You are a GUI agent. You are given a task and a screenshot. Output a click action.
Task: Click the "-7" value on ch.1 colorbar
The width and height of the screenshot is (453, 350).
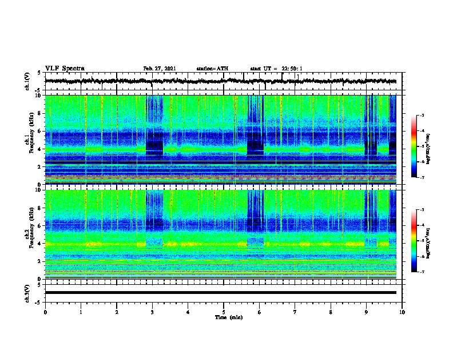(x=422, y=177)
